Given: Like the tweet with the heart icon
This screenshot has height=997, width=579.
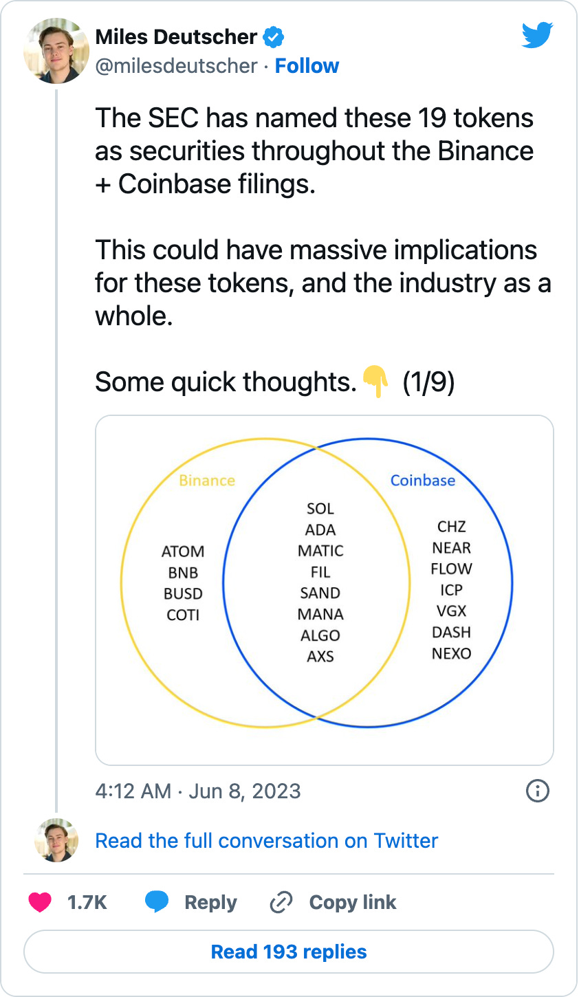Looking at the screenshot, I should tap(40, 902).
